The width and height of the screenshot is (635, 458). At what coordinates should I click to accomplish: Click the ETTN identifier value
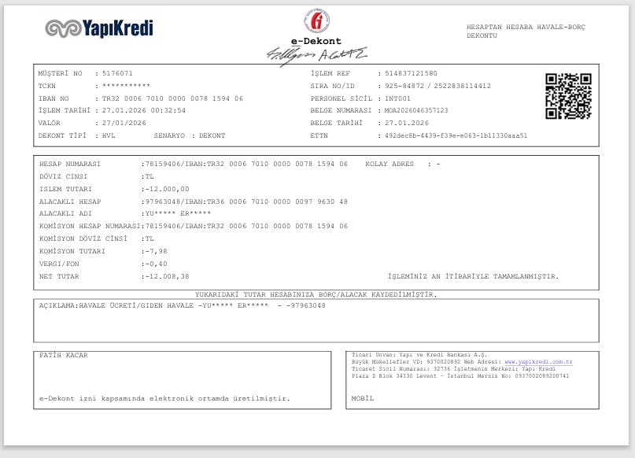[x=456, y=135]
